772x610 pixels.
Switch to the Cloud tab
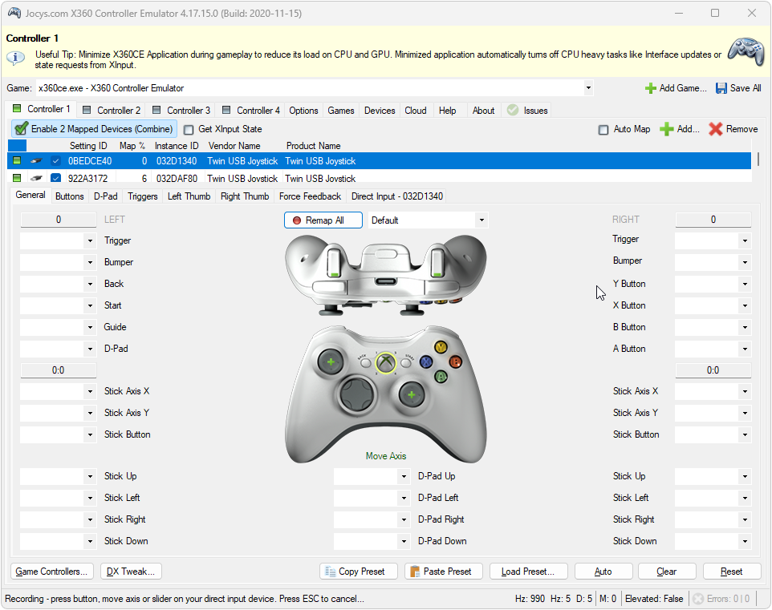(416, 111)
